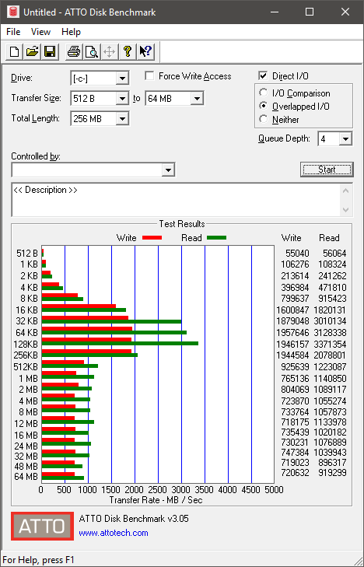
Task: Click description scrollbar up arrow
Action: tap(345, 190)
